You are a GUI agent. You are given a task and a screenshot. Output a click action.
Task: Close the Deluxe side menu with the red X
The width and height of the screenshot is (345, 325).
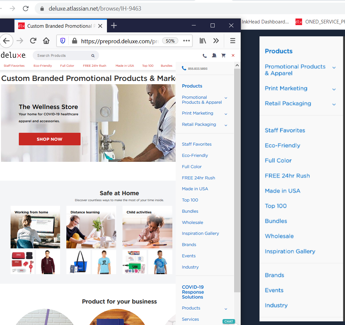click(x=233, y=55)
